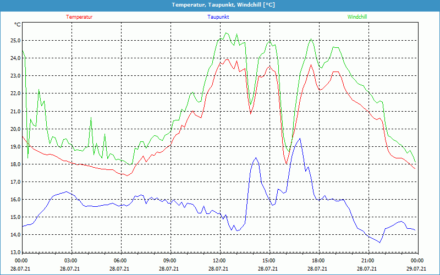The image size is (440, 275).
Task: Click the 25,0 y-axis value
Action: click(16, 40)
